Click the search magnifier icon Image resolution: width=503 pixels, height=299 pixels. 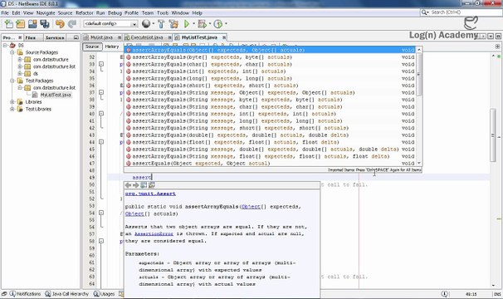pyautogui.click(x=424, y=12)
